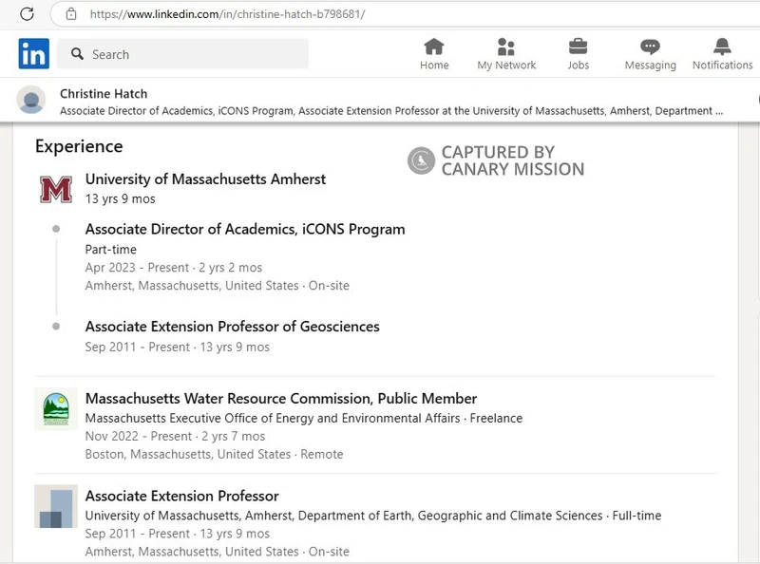Open the Massachusetts Energy and Environmental Affairs logo

[56, 409]
